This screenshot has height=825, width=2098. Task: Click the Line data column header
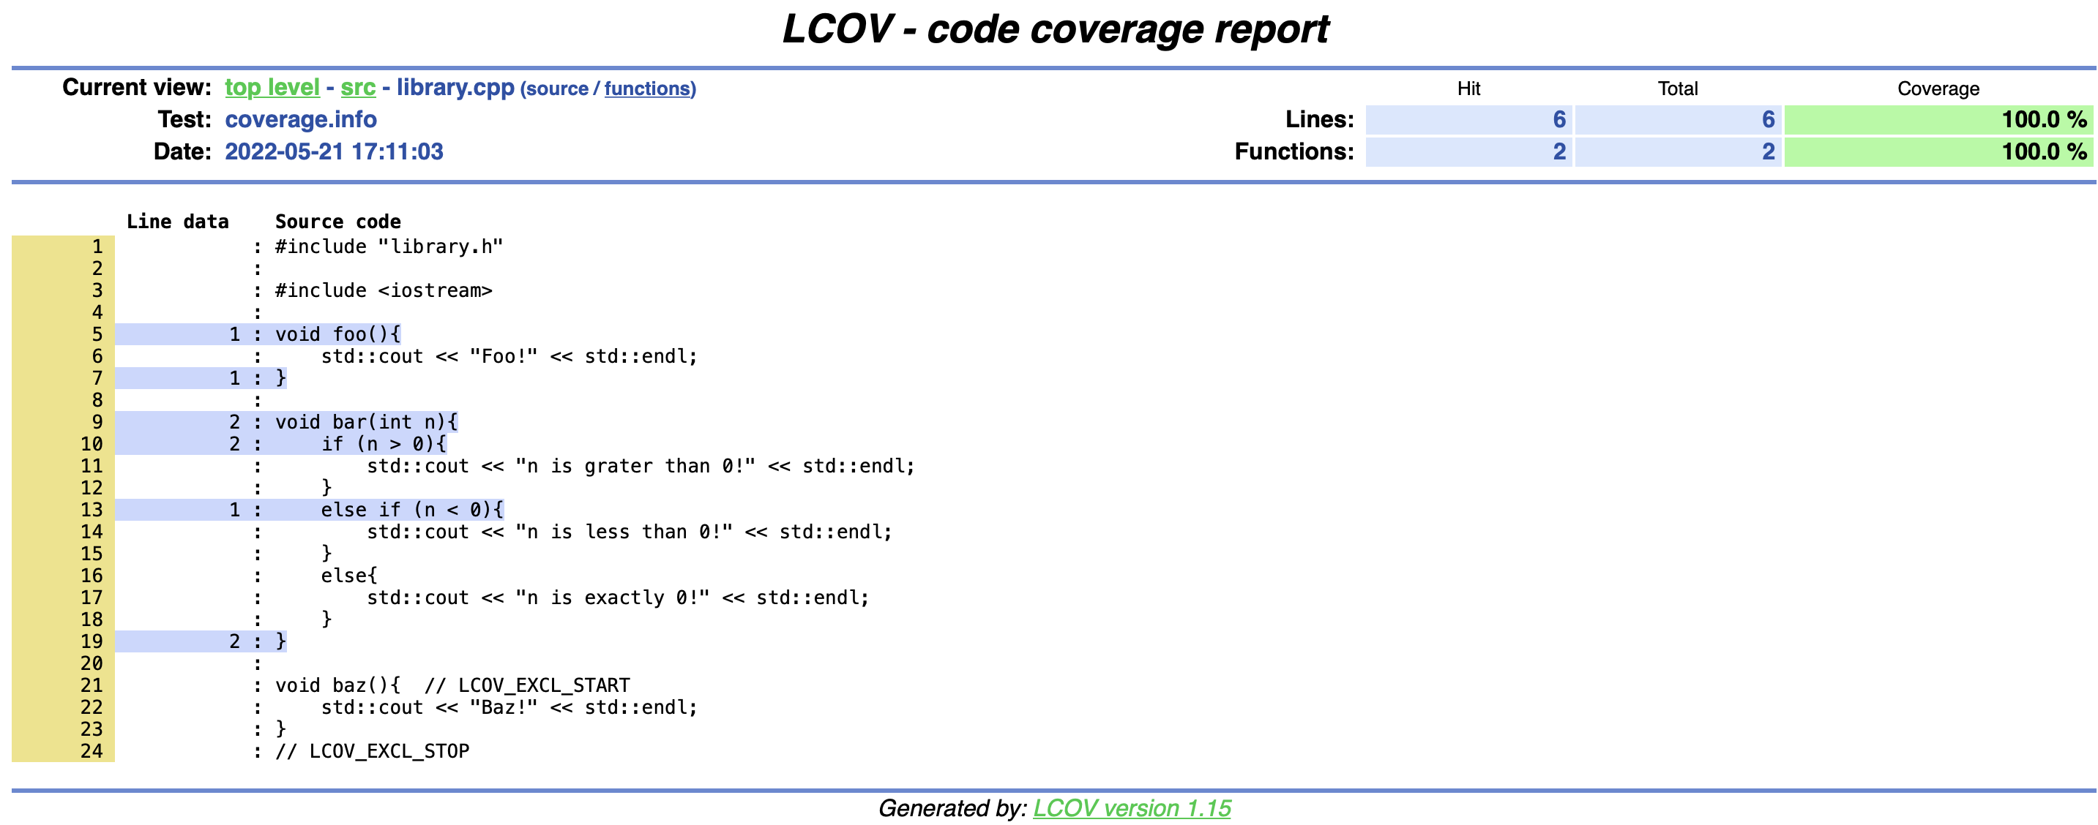point(176,222)
